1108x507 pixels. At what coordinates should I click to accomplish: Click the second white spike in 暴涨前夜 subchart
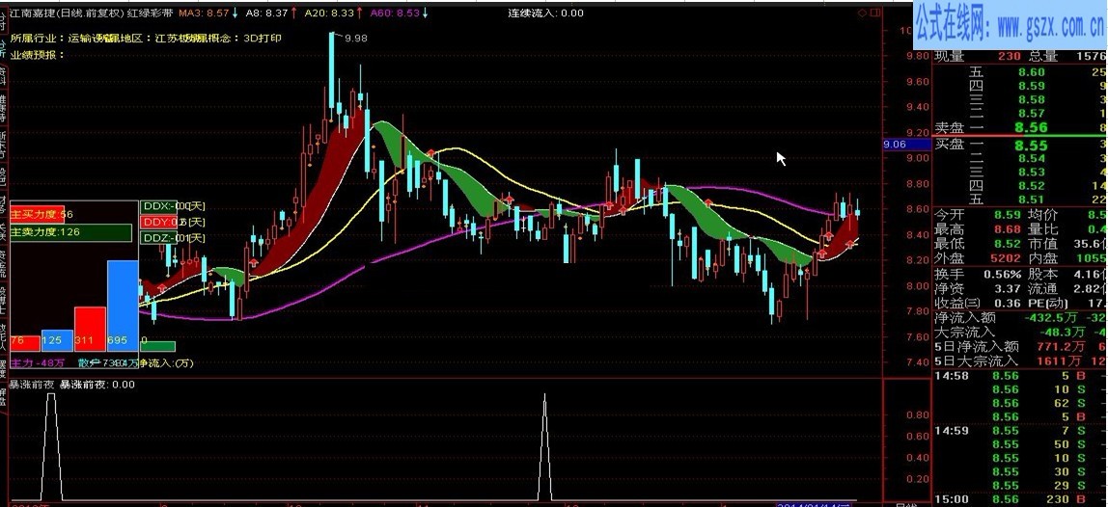pos(544,446)
